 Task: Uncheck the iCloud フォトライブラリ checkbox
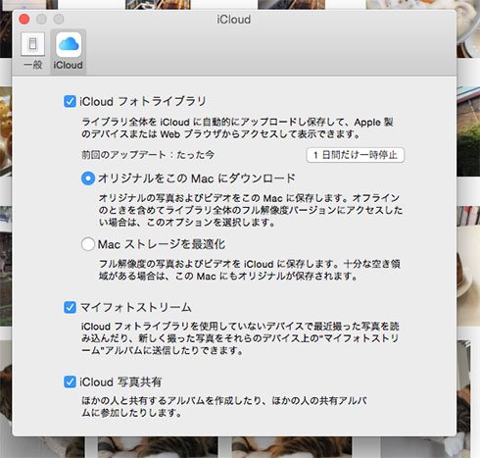[x=70, y=101]
